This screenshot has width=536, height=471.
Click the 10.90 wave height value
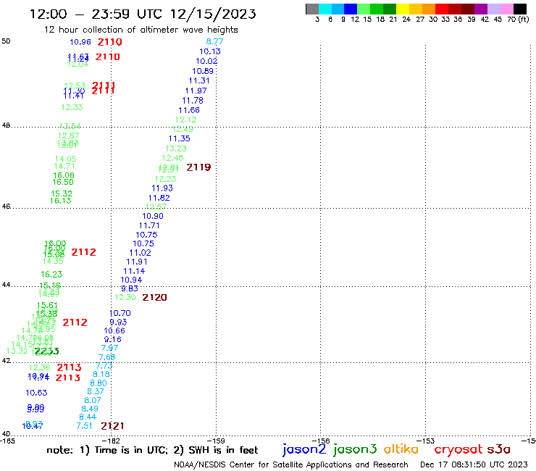point(153,216)
